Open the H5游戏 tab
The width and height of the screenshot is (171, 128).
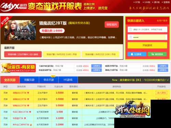click(68, 80)
